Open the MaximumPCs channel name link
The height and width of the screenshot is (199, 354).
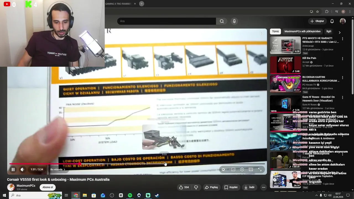click(x=26, y=186)
